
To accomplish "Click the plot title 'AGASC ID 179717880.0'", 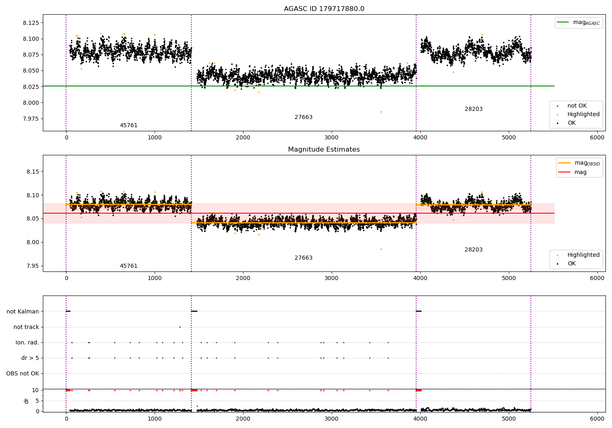I will 324,9.
